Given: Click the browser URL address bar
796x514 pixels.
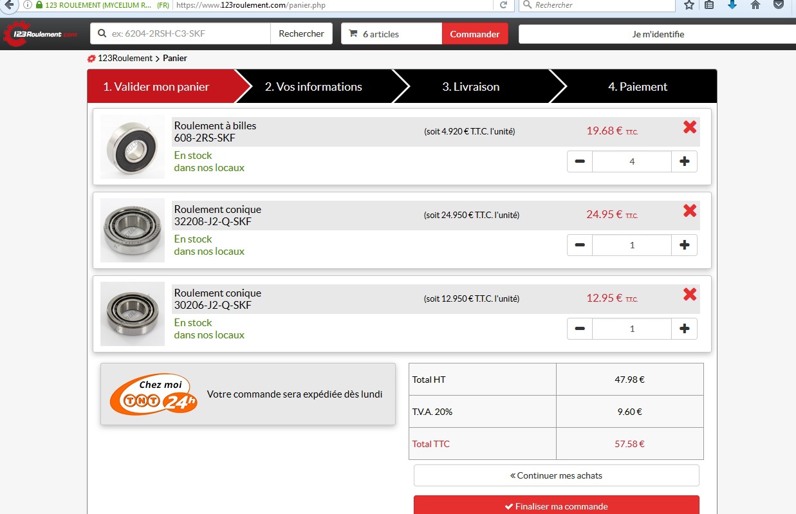Looking at the screenshot, I should 335,5.
